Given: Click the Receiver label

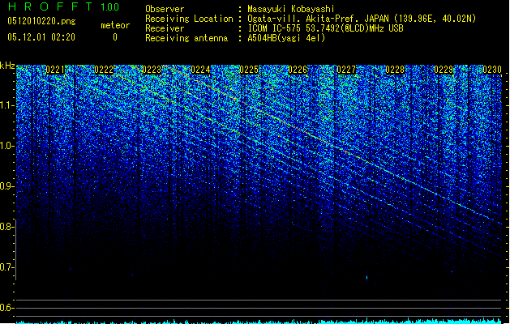Looking at the screenshot, I should (165, 28).
